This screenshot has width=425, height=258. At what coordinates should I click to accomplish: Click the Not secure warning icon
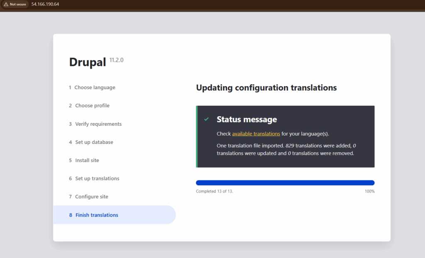point(6,4)
